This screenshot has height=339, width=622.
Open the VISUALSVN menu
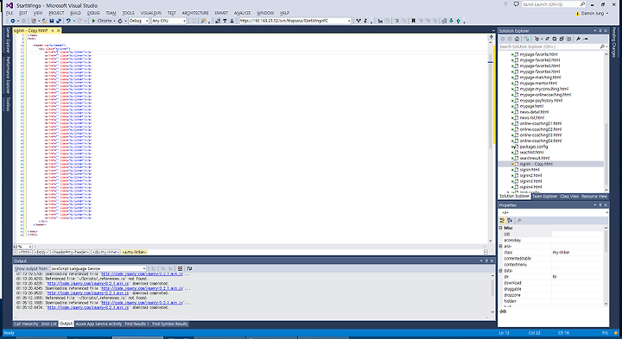pyautogui.click(x=150, y=13)
